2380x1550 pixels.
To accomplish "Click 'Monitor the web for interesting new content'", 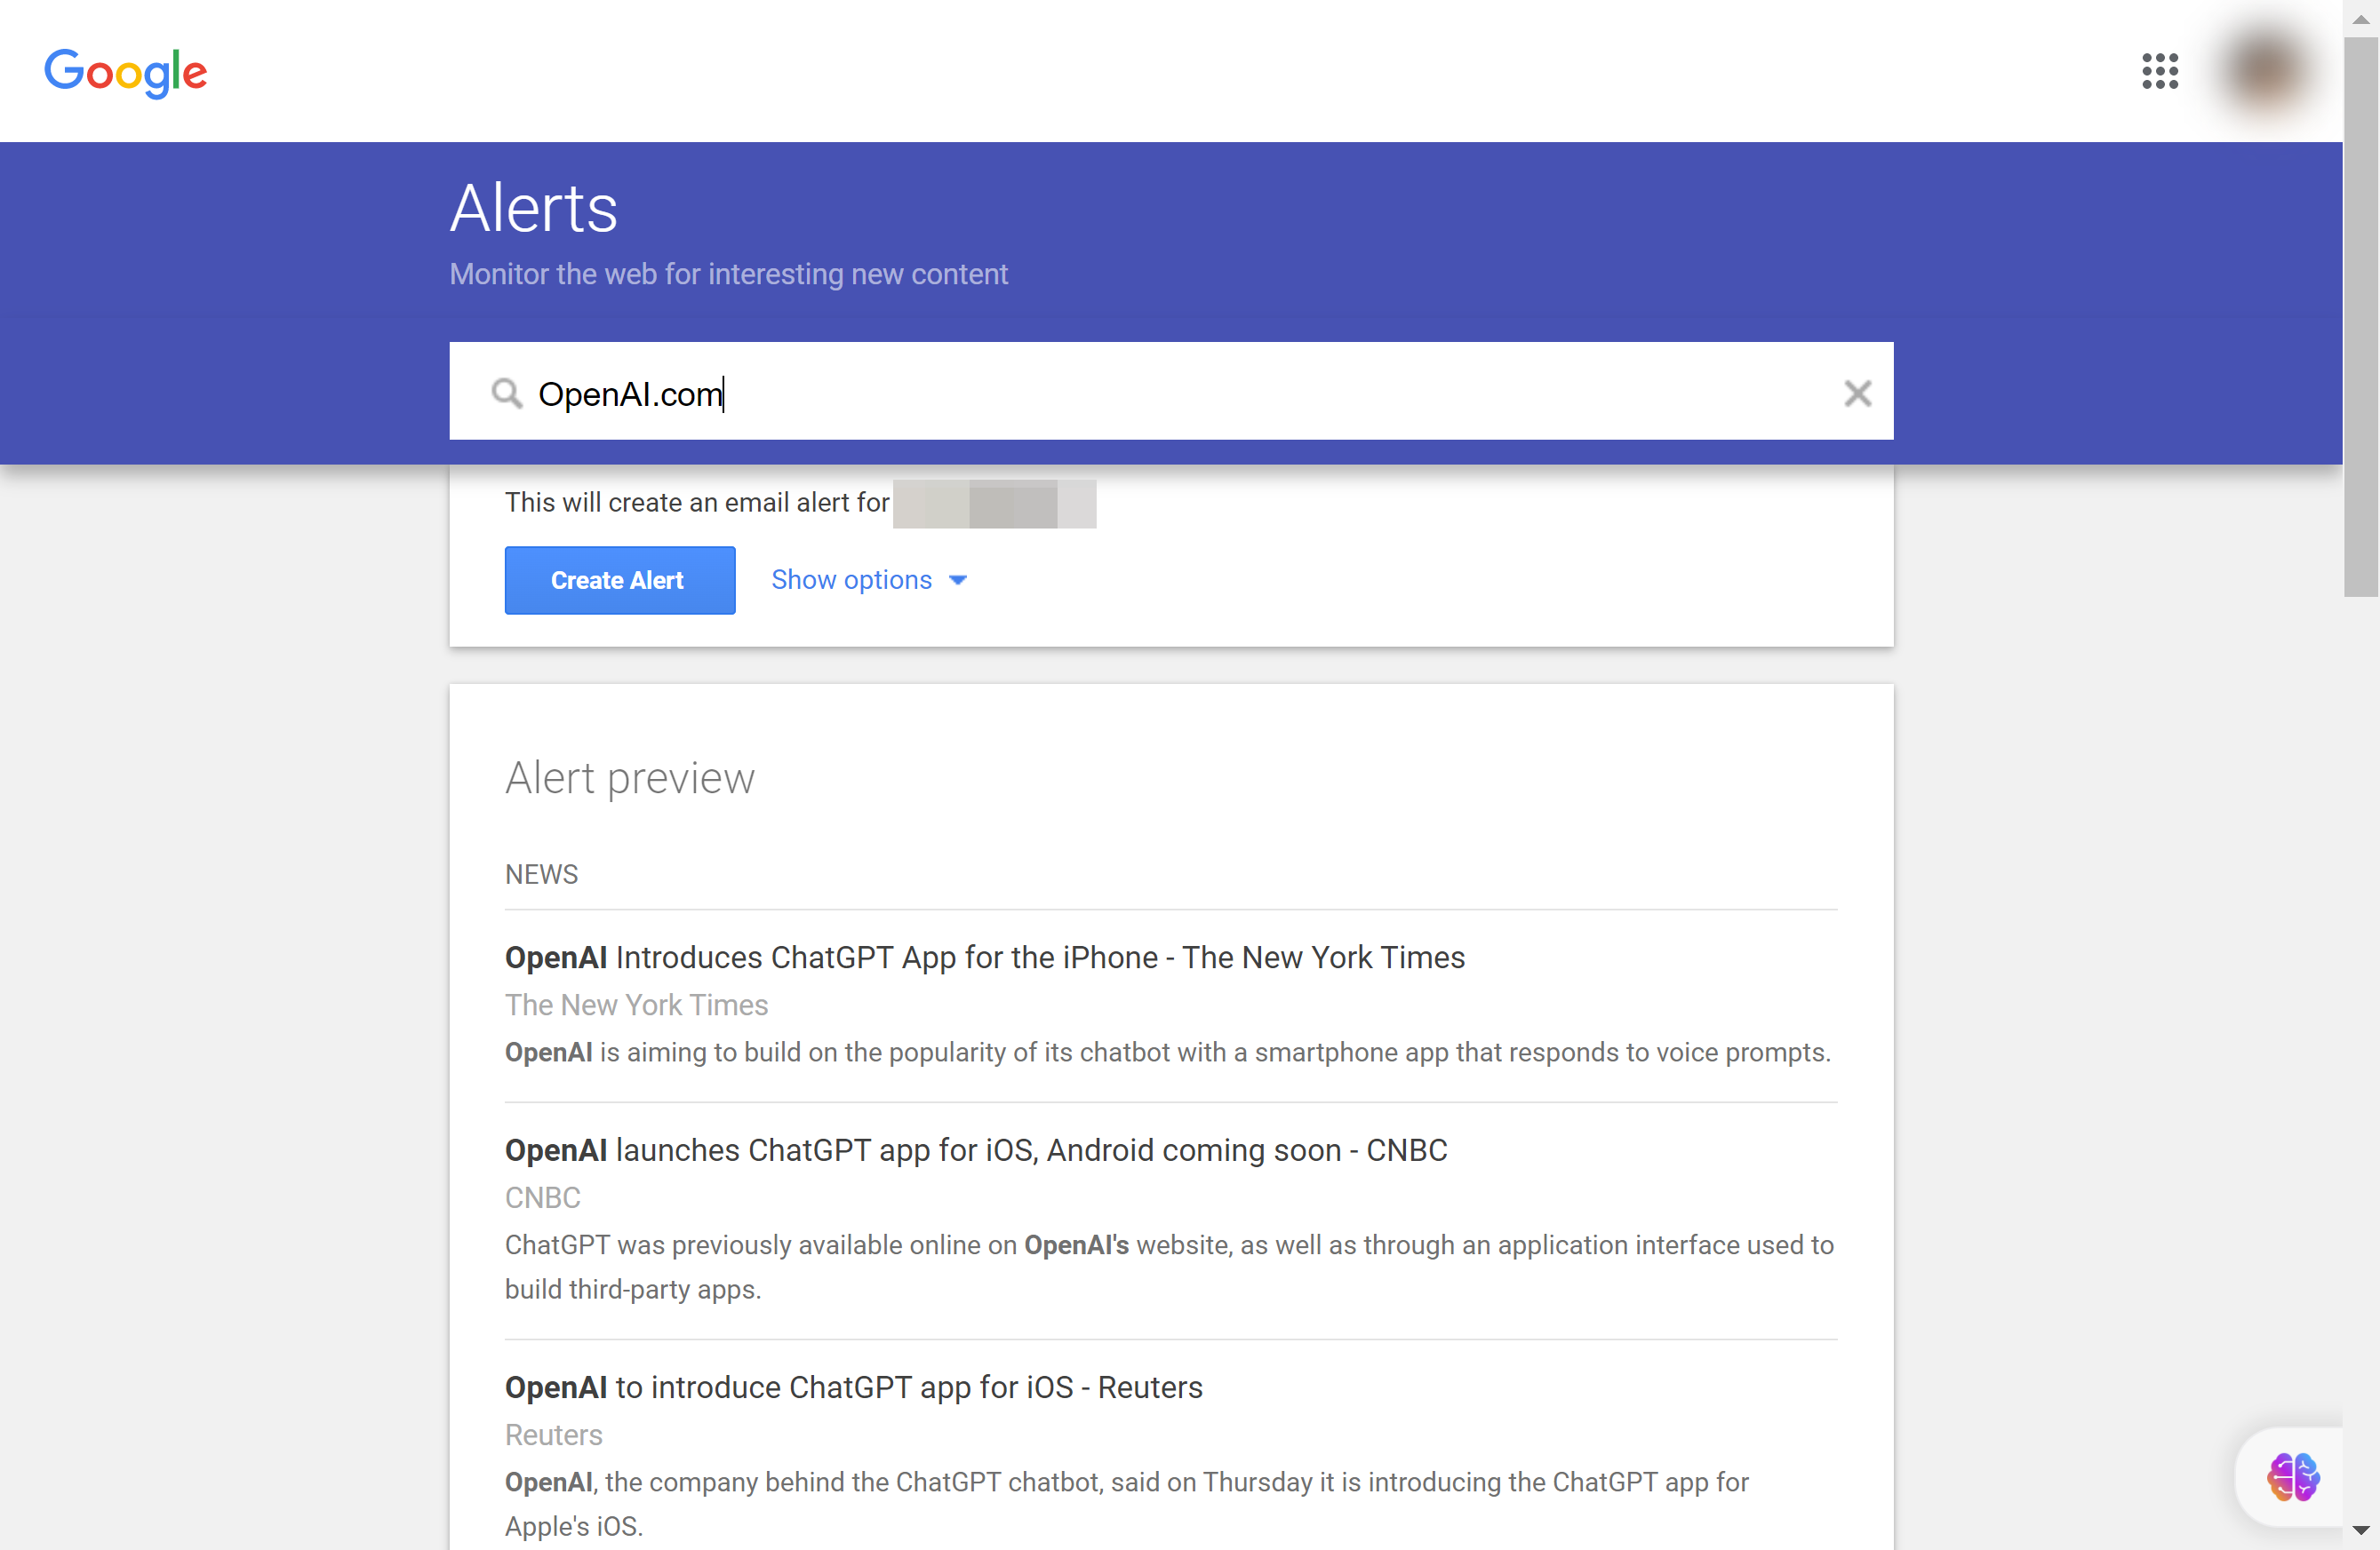I will [x=728, y=274].
